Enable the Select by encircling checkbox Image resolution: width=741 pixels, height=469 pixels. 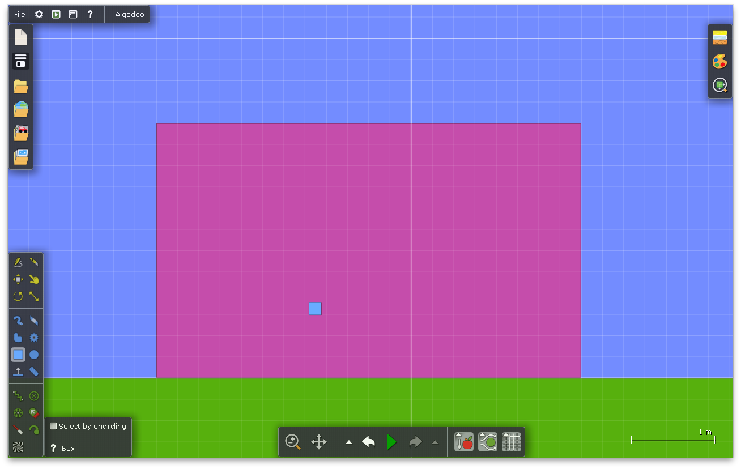tap(53, 426)
